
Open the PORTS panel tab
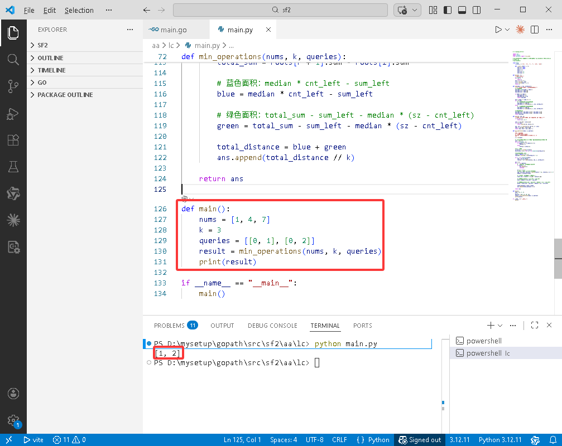pyautogui.click(x=362, y=326)
